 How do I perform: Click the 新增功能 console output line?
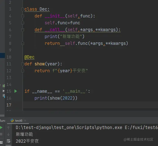pyautogui.click(x=24, y=134)
